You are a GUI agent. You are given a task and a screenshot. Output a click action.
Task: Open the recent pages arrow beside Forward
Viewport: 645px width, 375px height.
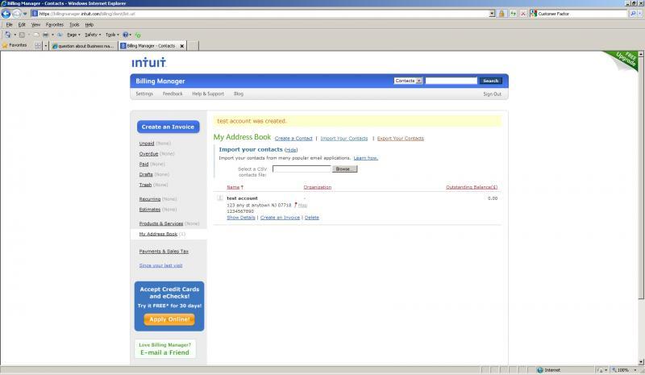pyautogui.click(x=25, y=14)
